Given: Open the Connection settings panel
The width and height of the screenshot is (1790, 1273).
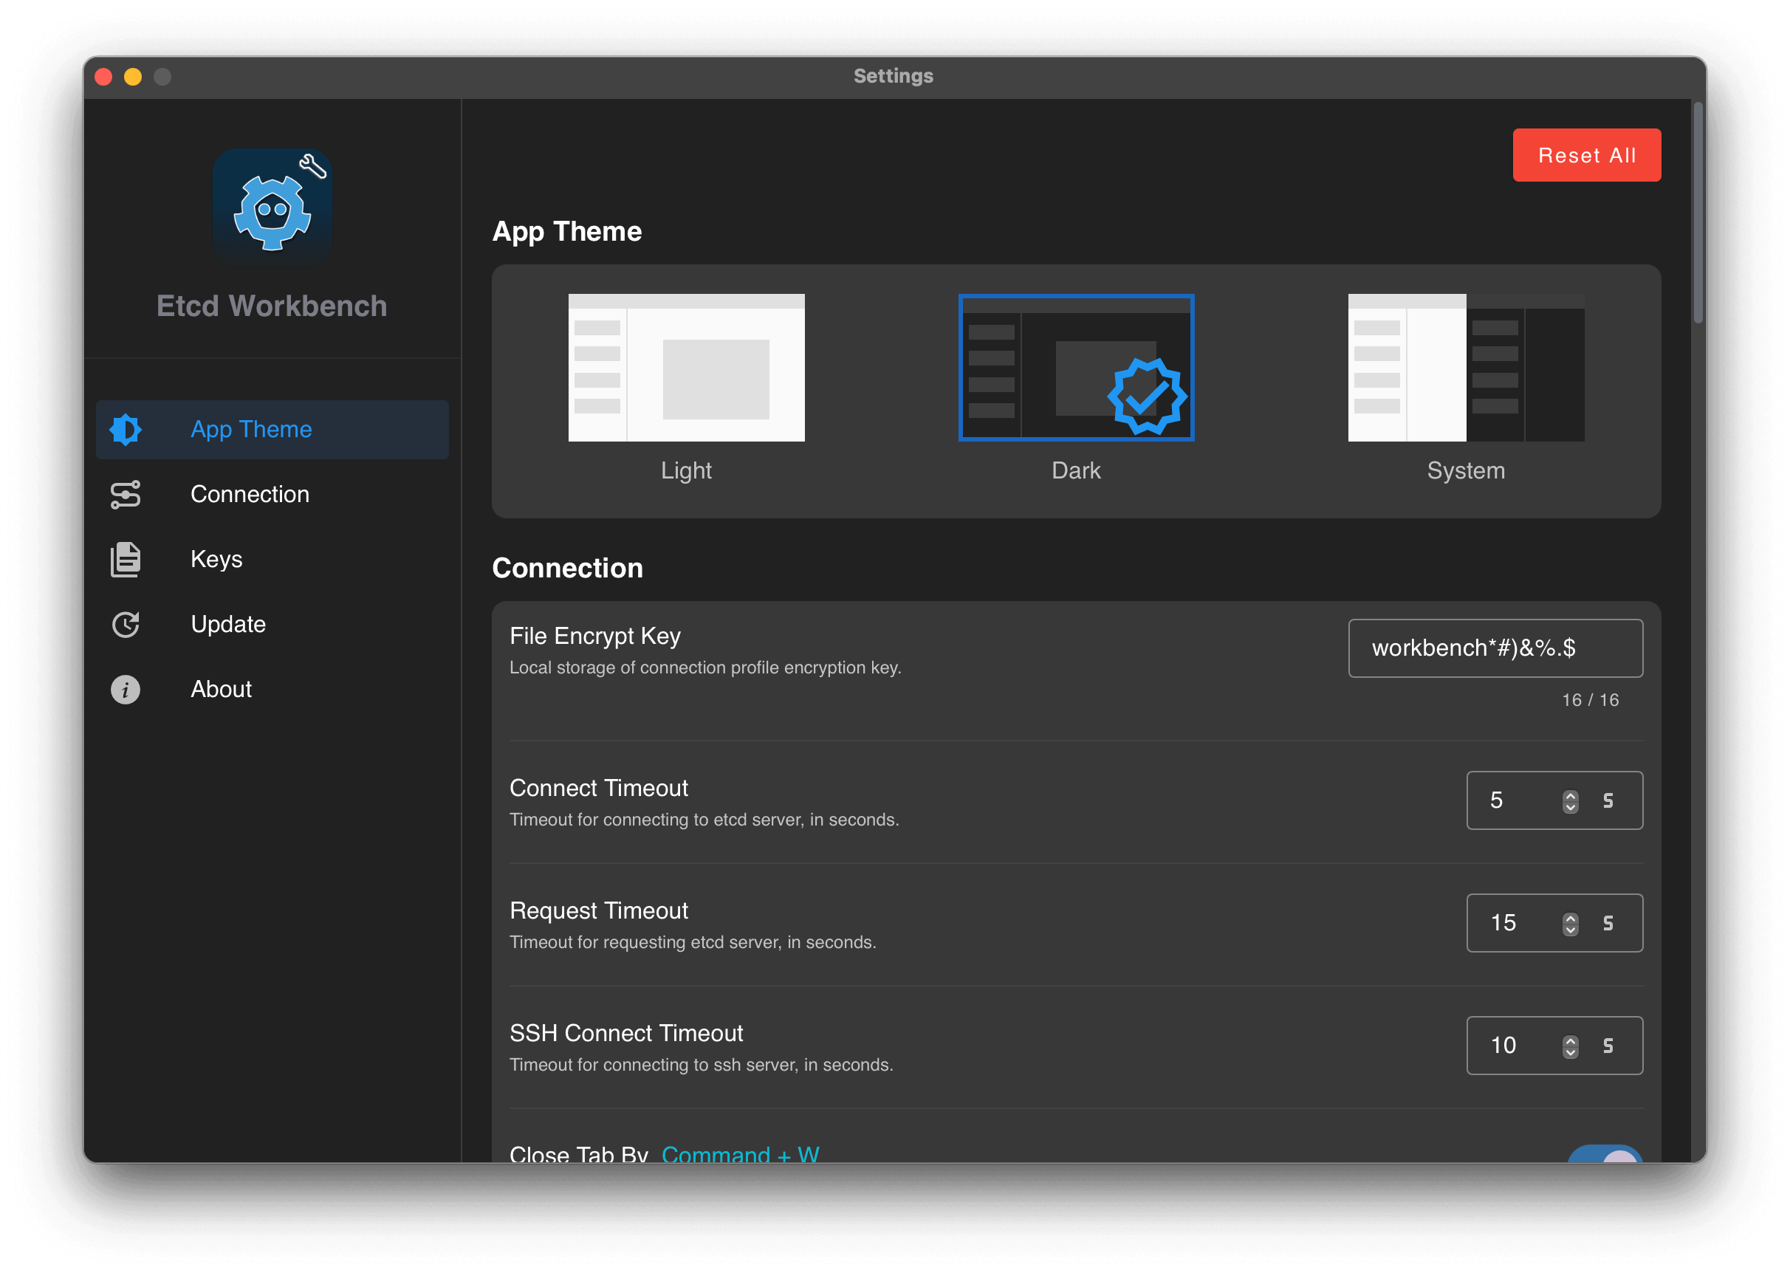Looking at the screenshot, I should (250, 493).
